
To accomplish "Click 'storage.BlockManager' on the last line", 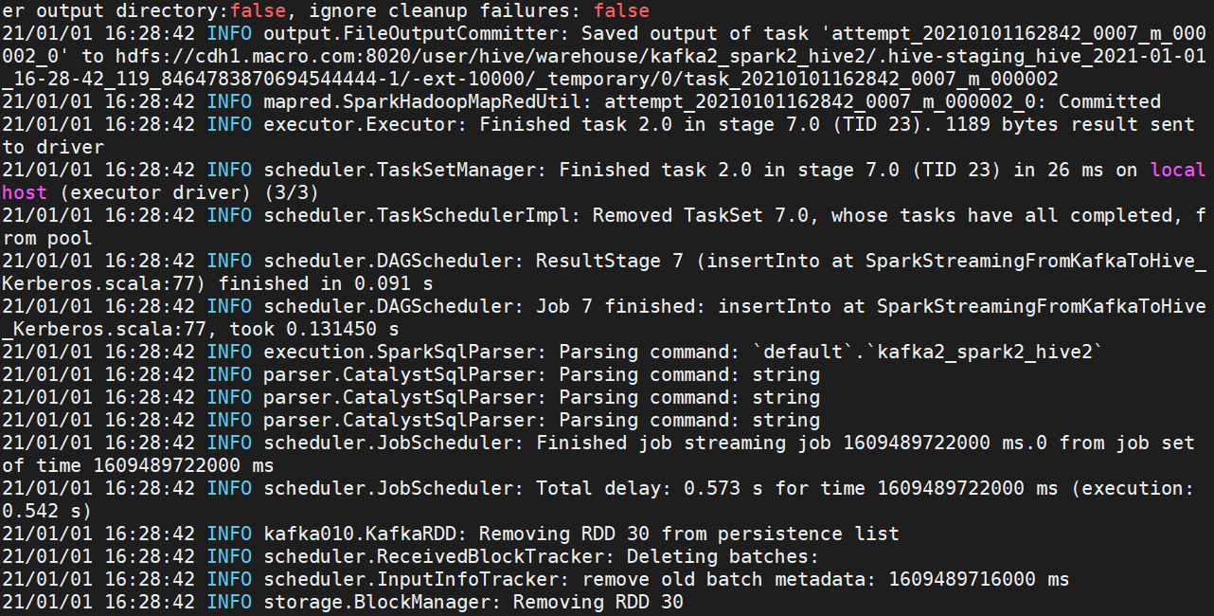I will click(377, 602).
